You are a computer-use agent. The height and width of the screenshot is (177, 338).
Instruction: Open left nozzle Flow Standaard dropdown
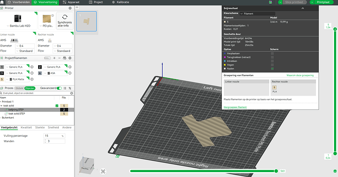click(x=25, y=51)
